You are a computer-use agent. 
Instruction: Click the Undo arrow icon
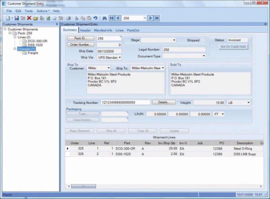point(95,18)
